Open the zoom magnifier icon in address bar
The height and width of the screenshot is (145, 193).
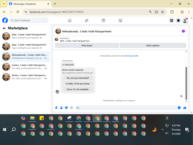[x=150, y=12]
